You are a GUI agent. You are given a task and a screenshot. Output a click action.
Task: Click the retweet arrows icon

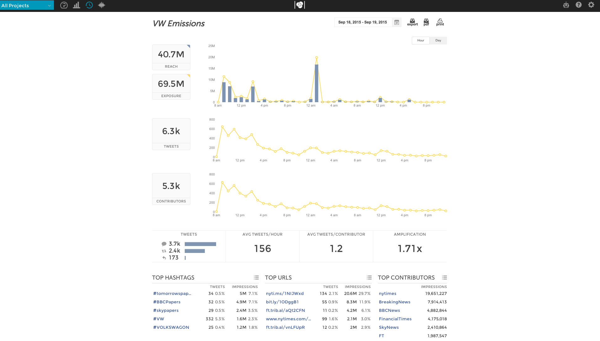[x=164, y=251]
